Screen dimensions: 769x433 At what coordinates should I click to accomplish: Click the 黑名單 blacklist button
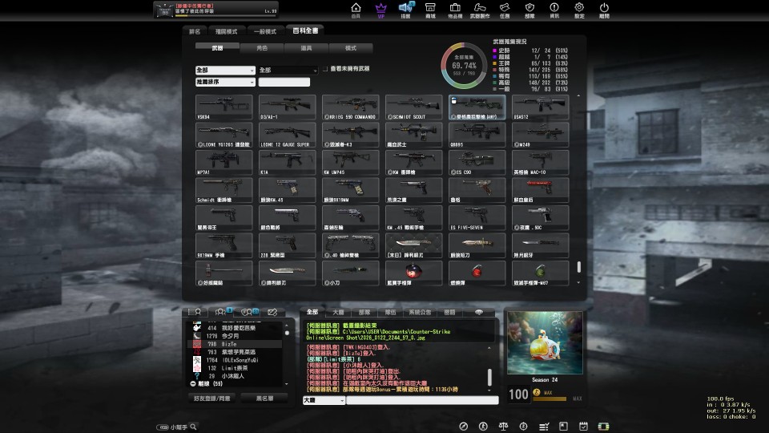(265, 398)
